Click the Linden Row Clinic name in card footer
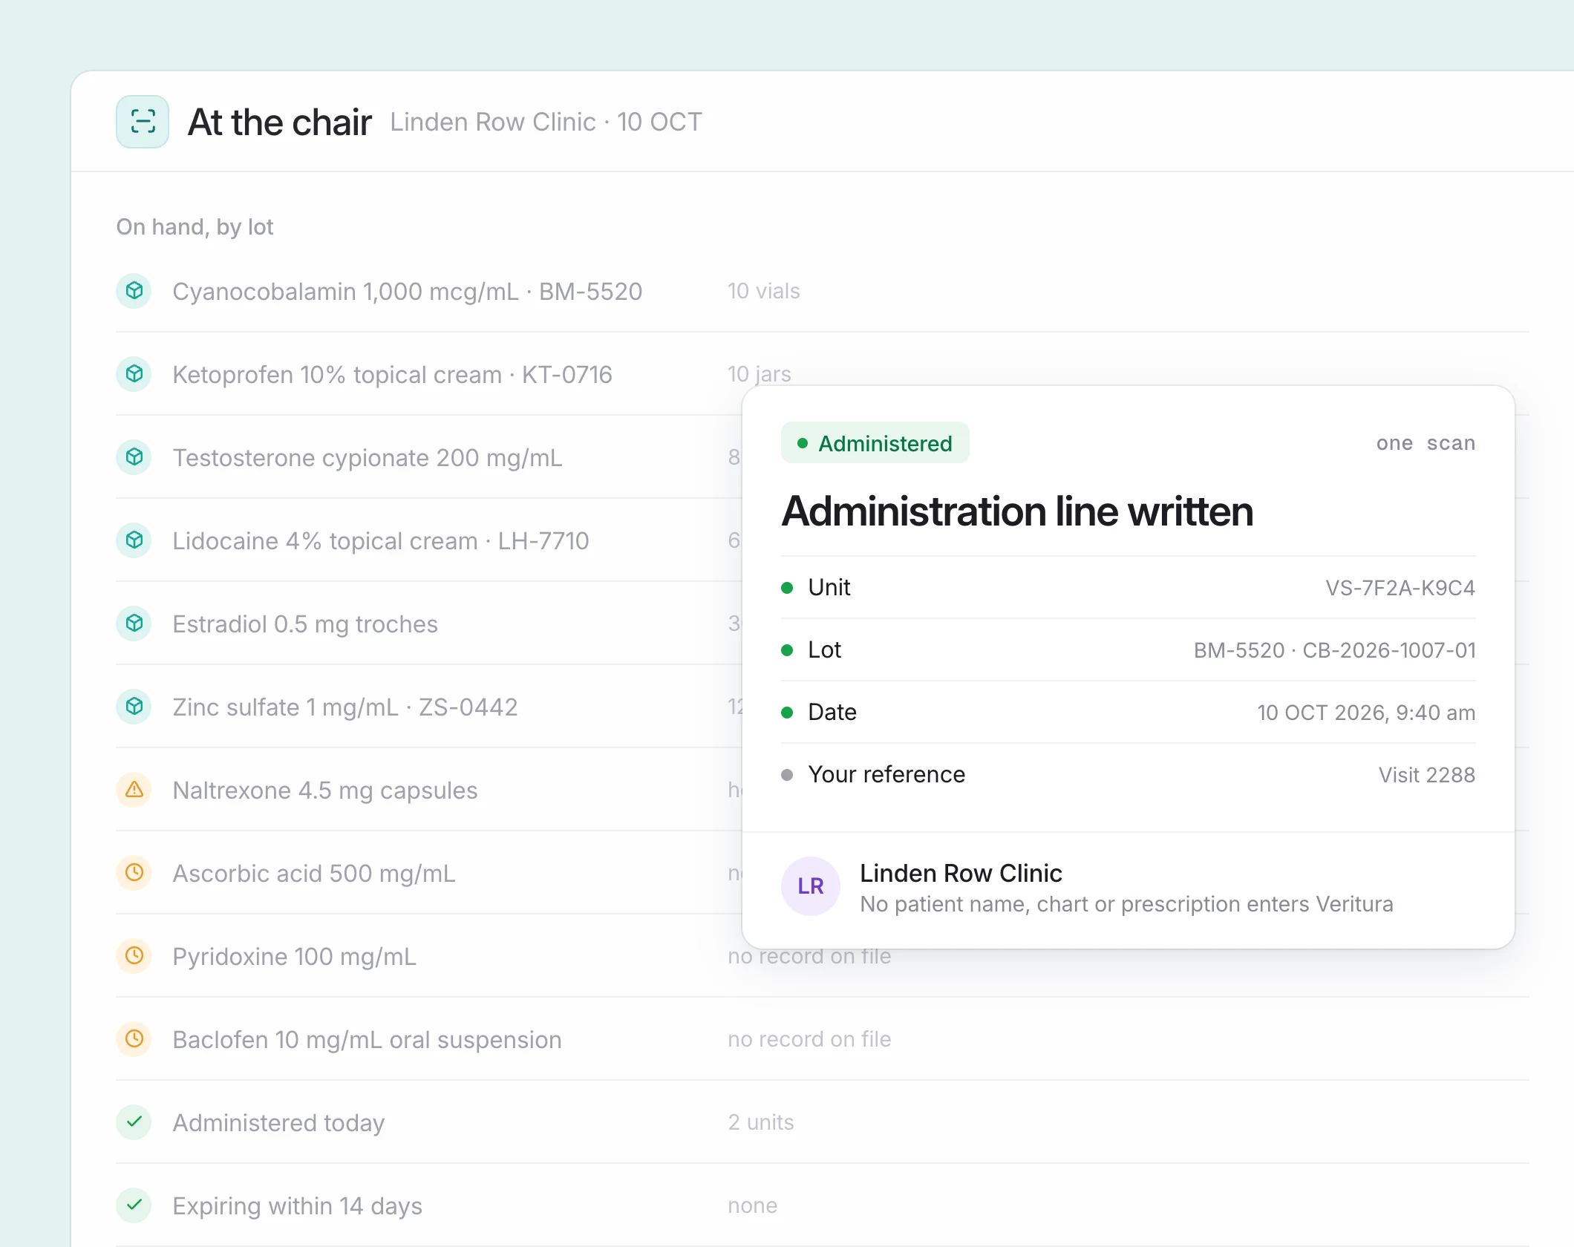This screenshot has height=1247, width=1574. pyautogui.click(x=961, y=873)
